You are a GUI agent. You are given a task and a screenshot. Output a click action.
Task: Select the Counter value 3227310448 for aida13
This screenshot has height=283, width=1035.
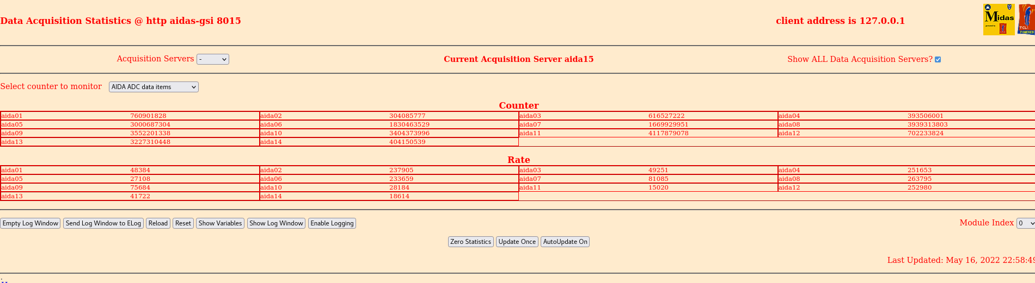150,142
